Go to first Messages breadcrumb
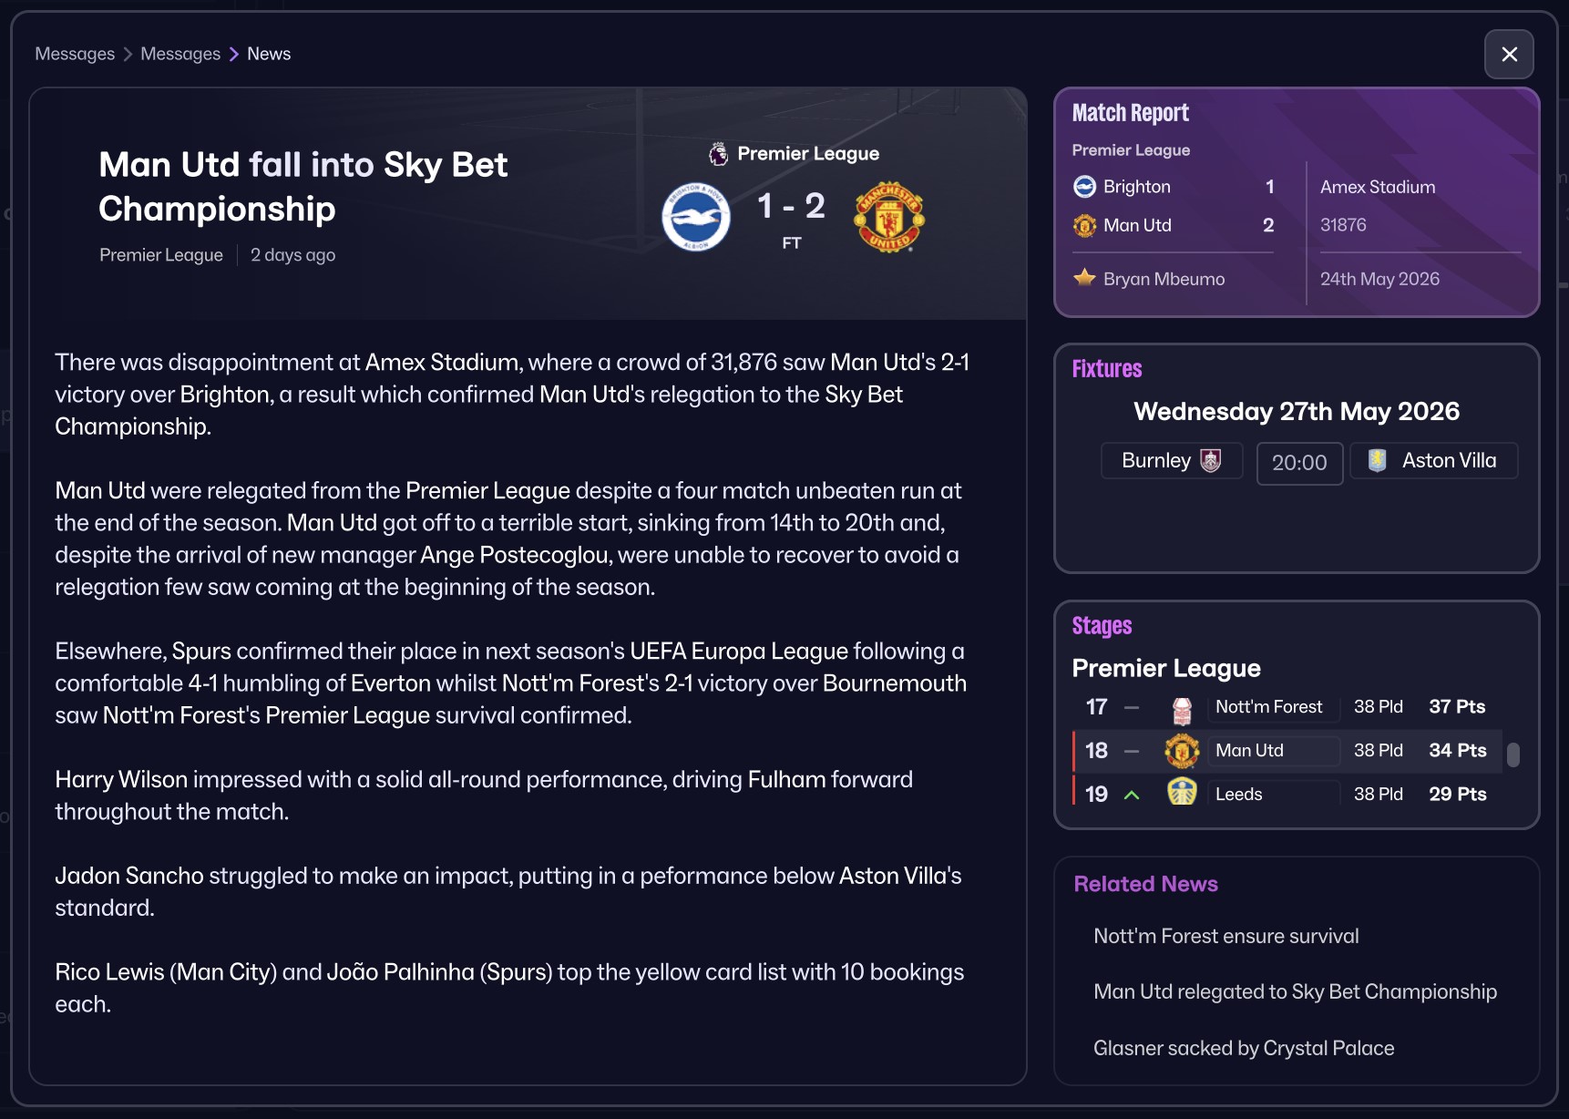Screen dimensions: 1569x1119 75,54
